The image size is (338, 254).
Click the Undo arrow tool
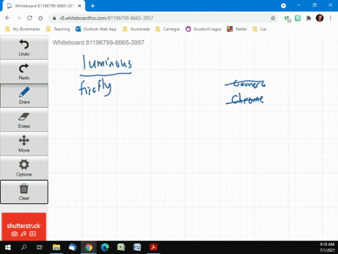point(24,48)
